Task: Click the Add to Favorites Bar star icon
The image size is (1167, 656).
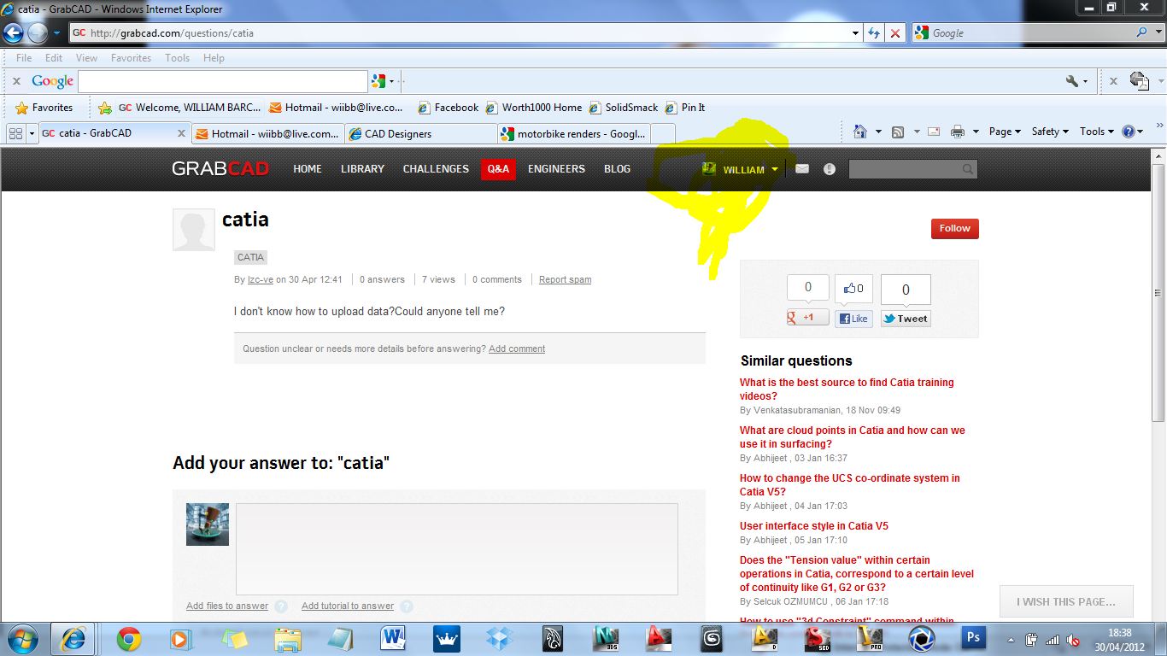Action: point(105,108)
